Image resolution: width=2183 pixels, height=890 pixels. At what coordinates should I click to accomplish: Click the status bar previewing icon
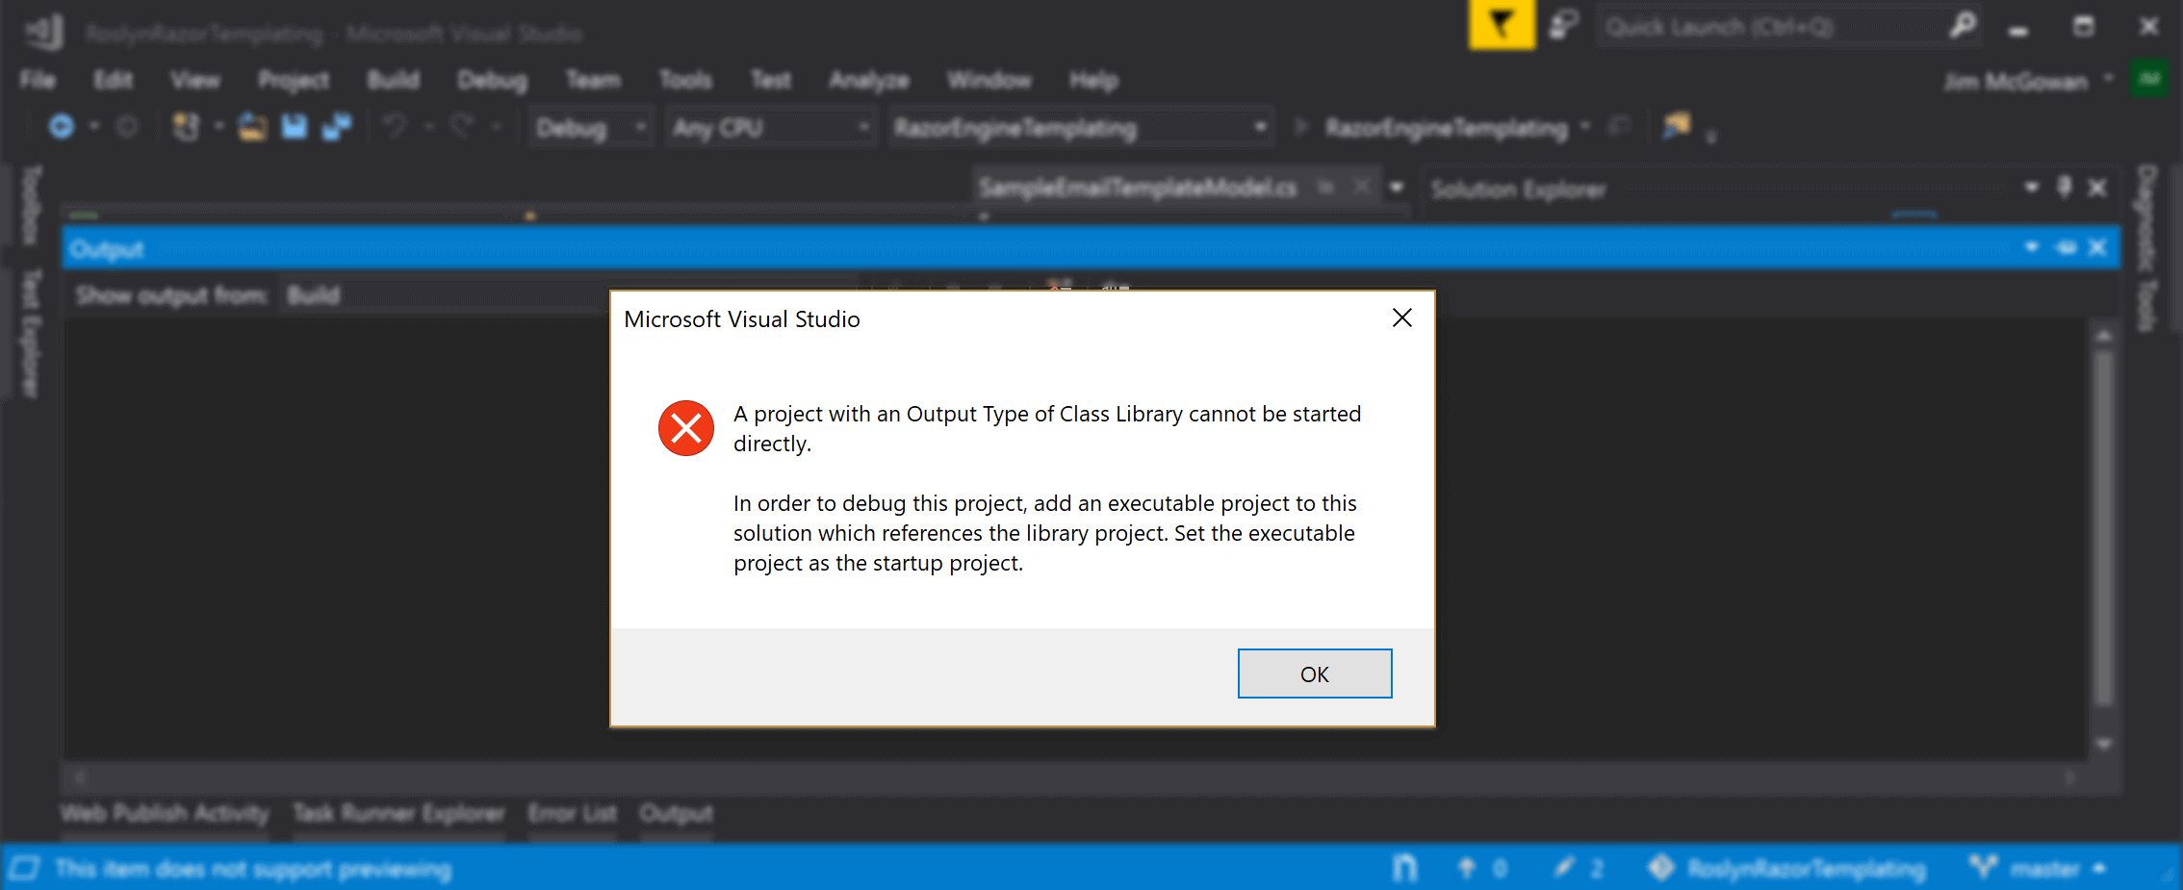24,869
